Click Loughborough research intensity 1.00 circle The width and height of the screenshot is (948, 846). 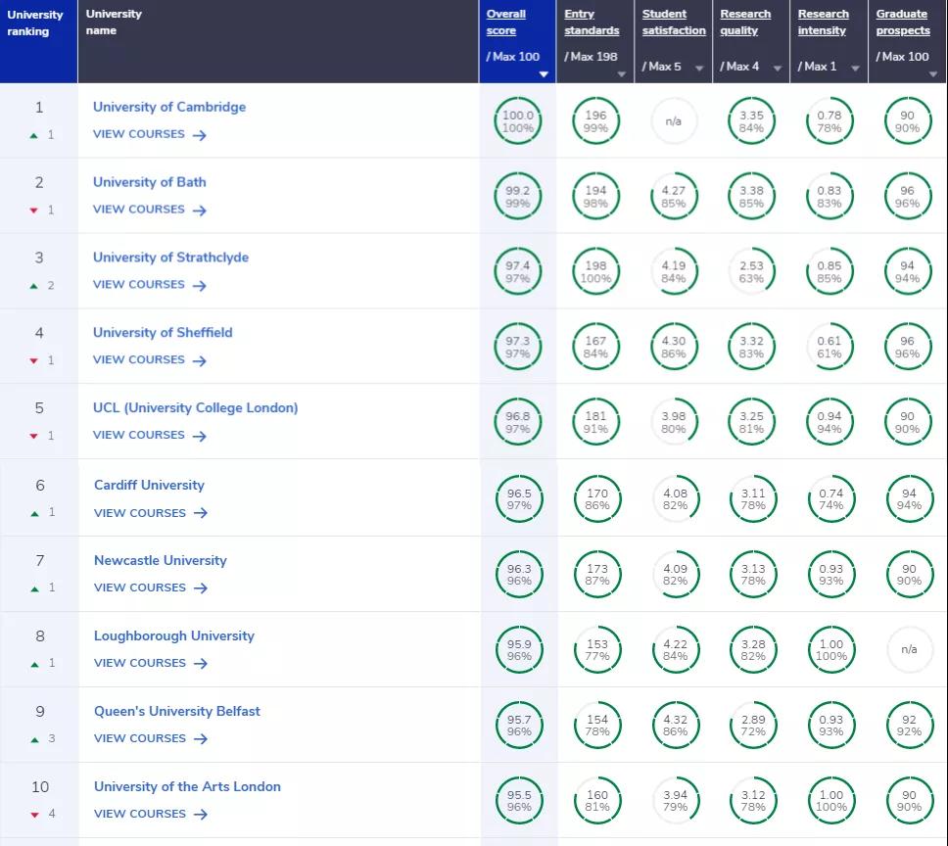pyautogui.click(x=830, y=650)
